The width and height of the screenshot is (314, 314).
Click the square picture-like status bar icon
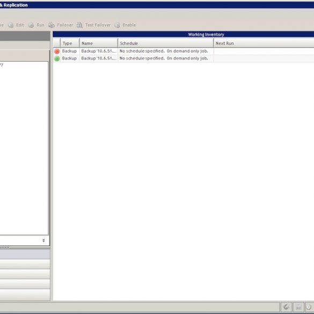298,307
